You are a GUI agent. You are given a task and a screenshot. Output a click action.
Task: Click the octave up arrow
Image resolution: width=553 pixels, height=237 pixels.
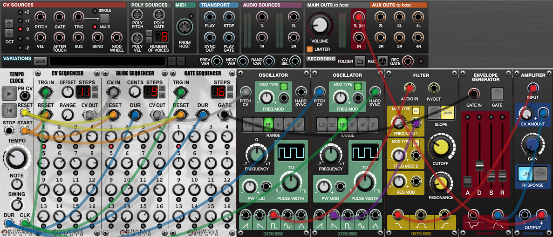(9, 24)
